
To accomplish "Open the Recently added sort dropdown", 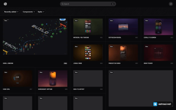I will pos(11,12).
